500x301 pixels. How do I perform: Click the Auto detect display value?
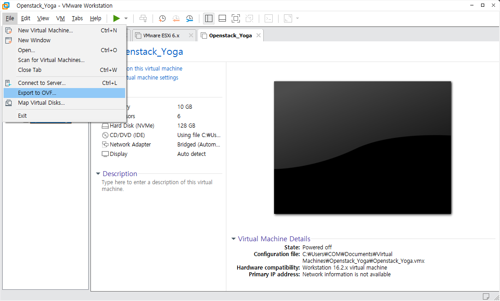coord(191,154)
